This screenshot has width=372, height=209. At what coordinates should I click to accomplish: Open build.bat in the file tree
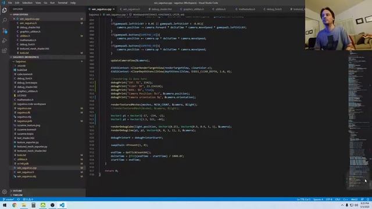click(22, 70)
